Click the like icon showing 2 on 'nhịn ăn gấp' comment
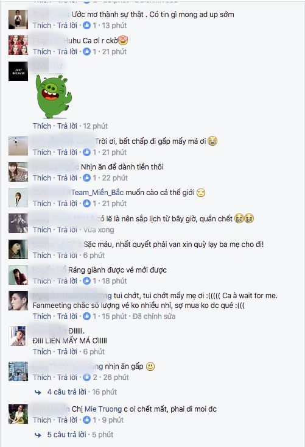Viewport: 305px width, 447px height. (87, 377)
